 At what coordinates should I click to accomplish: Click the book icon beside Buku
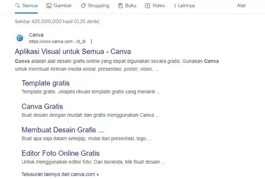(120, 6)
